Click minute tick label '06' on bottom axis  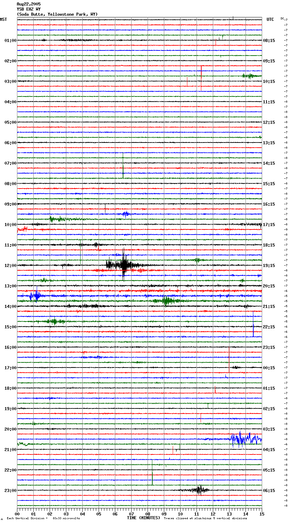tap(115, 514)
